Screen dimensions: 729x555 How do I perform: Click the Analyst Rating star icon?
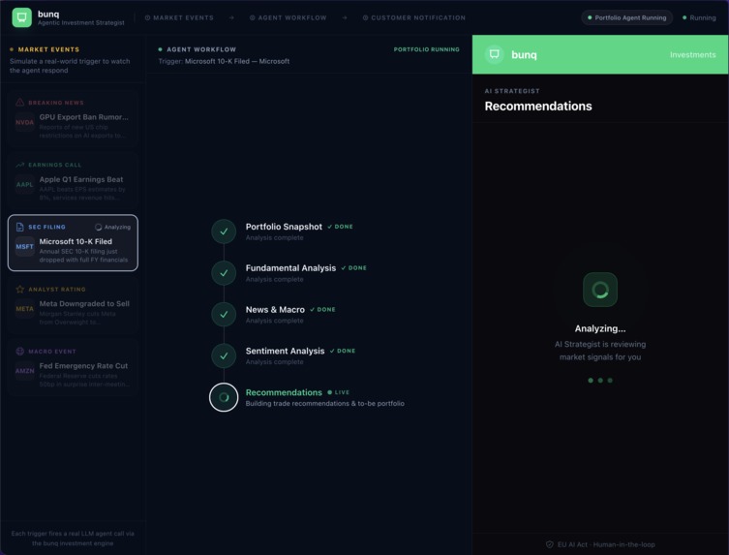[x=20, y=290]
